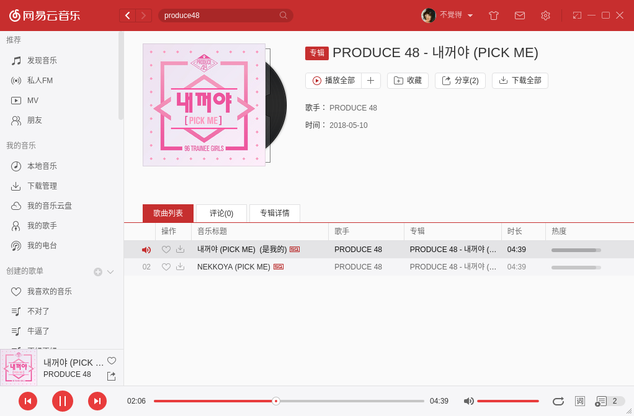Open 我的电台 page
Screen dimensions: 634x416
[34, 245]
